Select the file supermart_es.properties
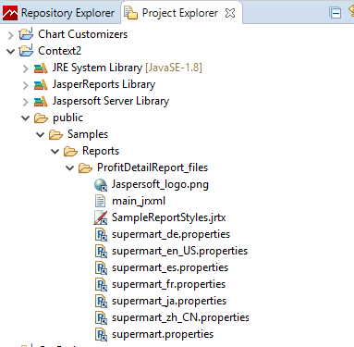Viewport: 354px width, 347px height. click(170, 267)
